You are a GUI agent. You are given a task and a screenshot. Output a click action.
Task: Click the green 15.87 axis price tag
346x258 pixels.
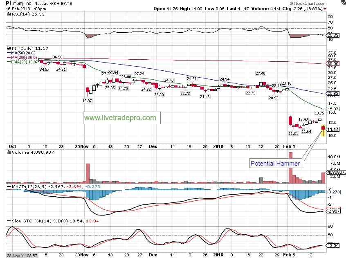[334, 109]
